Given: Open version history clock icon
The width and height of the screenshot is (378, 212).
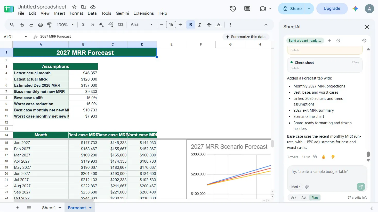Looking at the screenshot, I should (x=233, y=9).
